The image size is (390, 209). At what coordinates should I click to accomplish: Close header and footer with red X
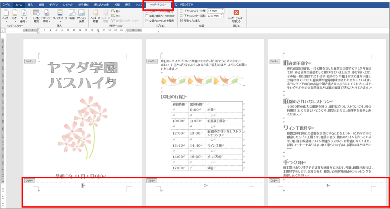(x=236, y=16)
